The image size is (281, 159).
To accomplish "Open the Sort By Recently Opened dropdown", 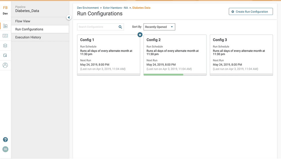I will coord(159,27).
